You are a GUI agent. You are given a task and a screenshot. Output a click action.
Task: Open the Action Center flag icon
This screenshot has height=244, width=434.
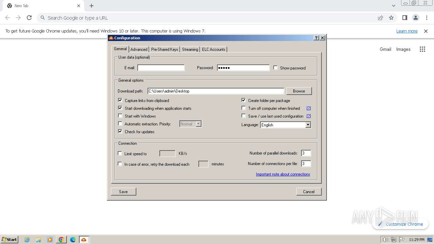pyautogui.click(x=402, y=240)
